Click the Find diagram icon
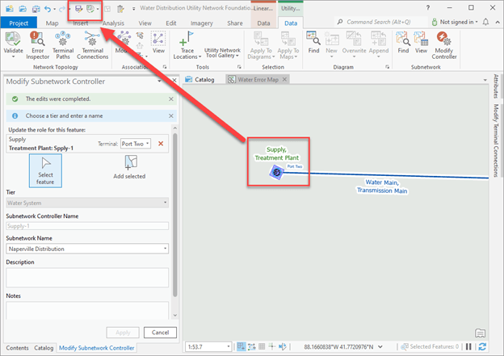The image size is (504, 356). click(313, 38)
